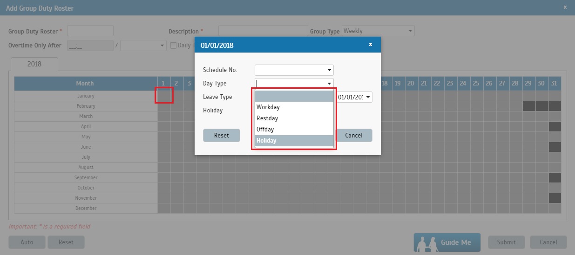Click the Month column header
This screenshot has height=255, width=575.
(x=85, y=84)
